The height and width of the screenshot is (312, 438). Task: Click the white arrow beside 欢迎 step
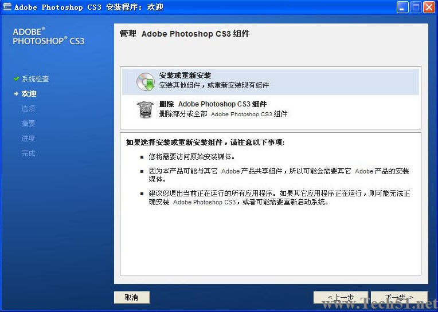[x=16, y=94]
